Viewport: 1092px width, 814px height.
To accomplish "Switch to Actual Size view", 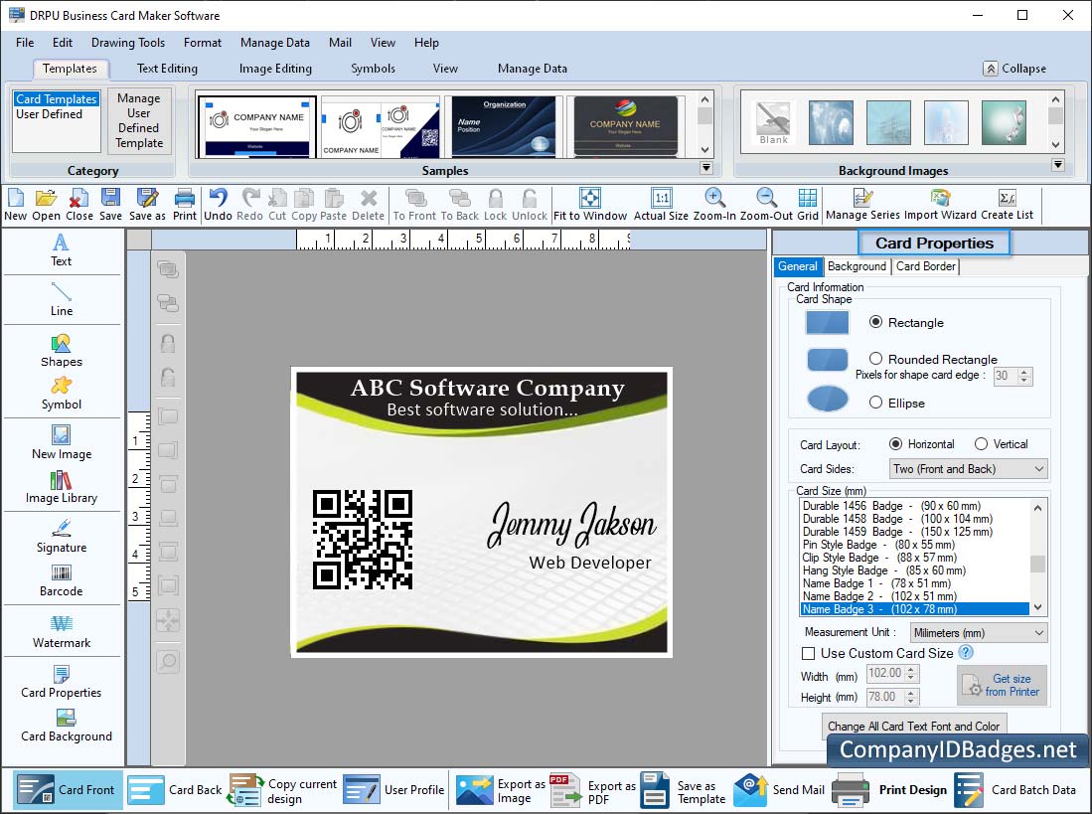I will coord(661,206).
